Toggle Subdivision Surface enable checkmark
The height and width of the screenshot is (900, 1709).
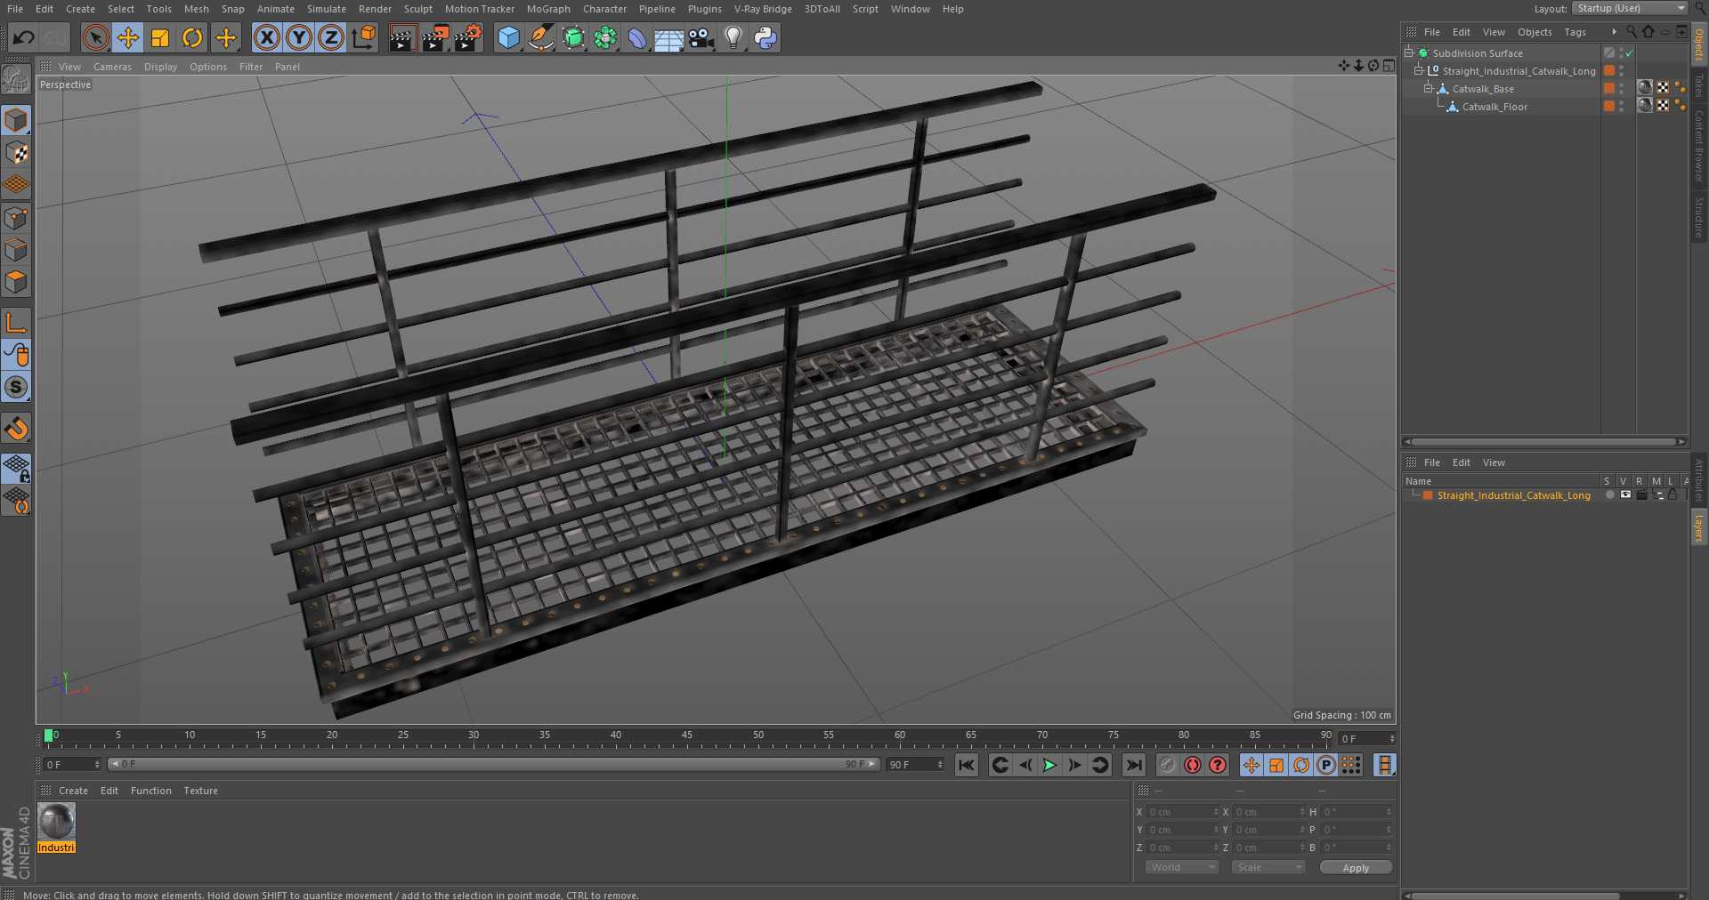[x=1630, y=53]
